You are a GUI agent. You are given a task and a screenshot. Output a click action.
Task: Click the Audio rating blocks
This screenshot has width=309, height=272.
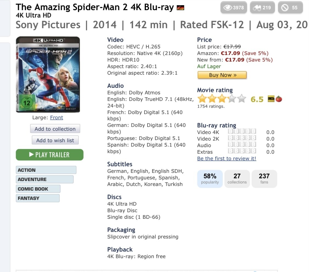pyautogui.click(x=242, y=145)
